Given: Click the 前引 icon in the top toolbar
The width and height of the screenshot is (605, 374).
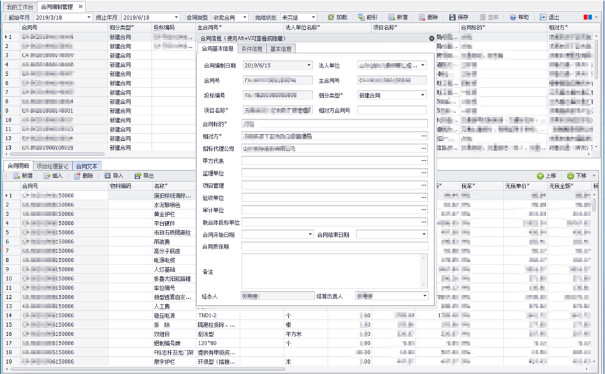Looking at the screenshot, I should (361, 17).
